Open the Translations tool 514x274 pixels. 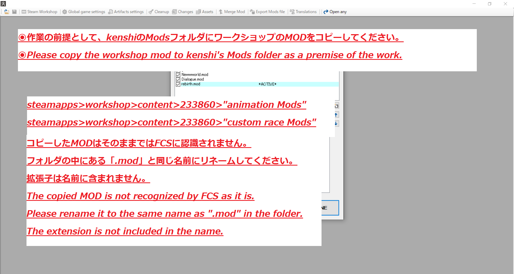[303, 12]
